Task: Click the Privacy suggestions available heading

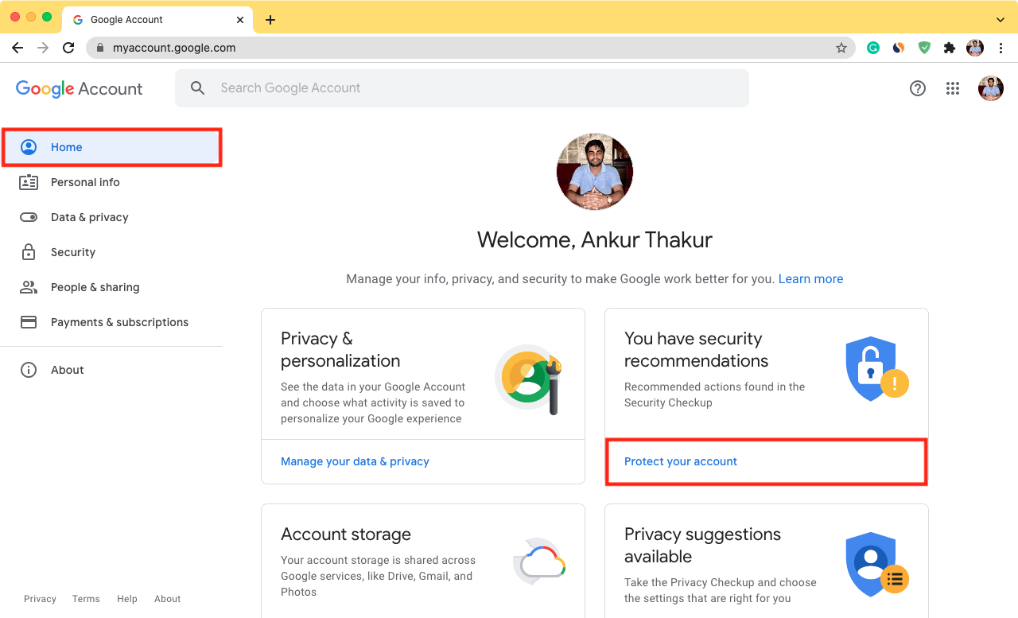Action: [703, 546]
